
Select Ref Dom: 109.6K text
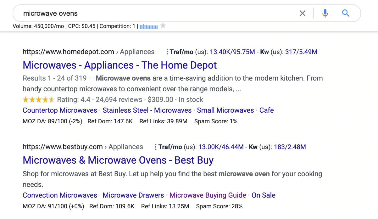112,206
